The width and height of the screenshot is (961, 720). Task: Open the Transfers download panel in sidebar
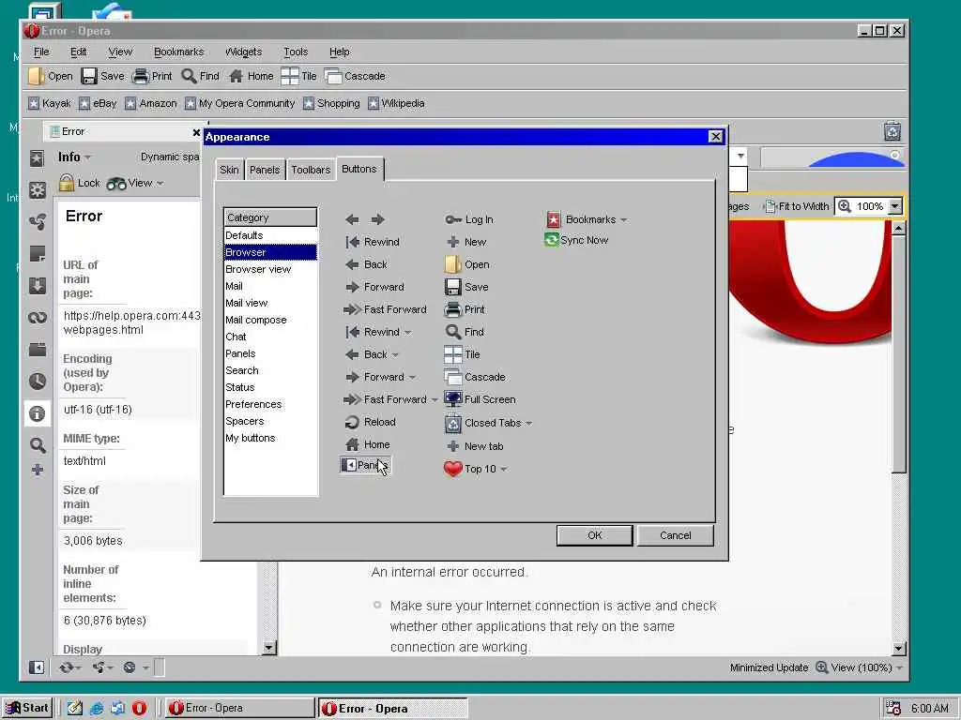pos(37,285)
